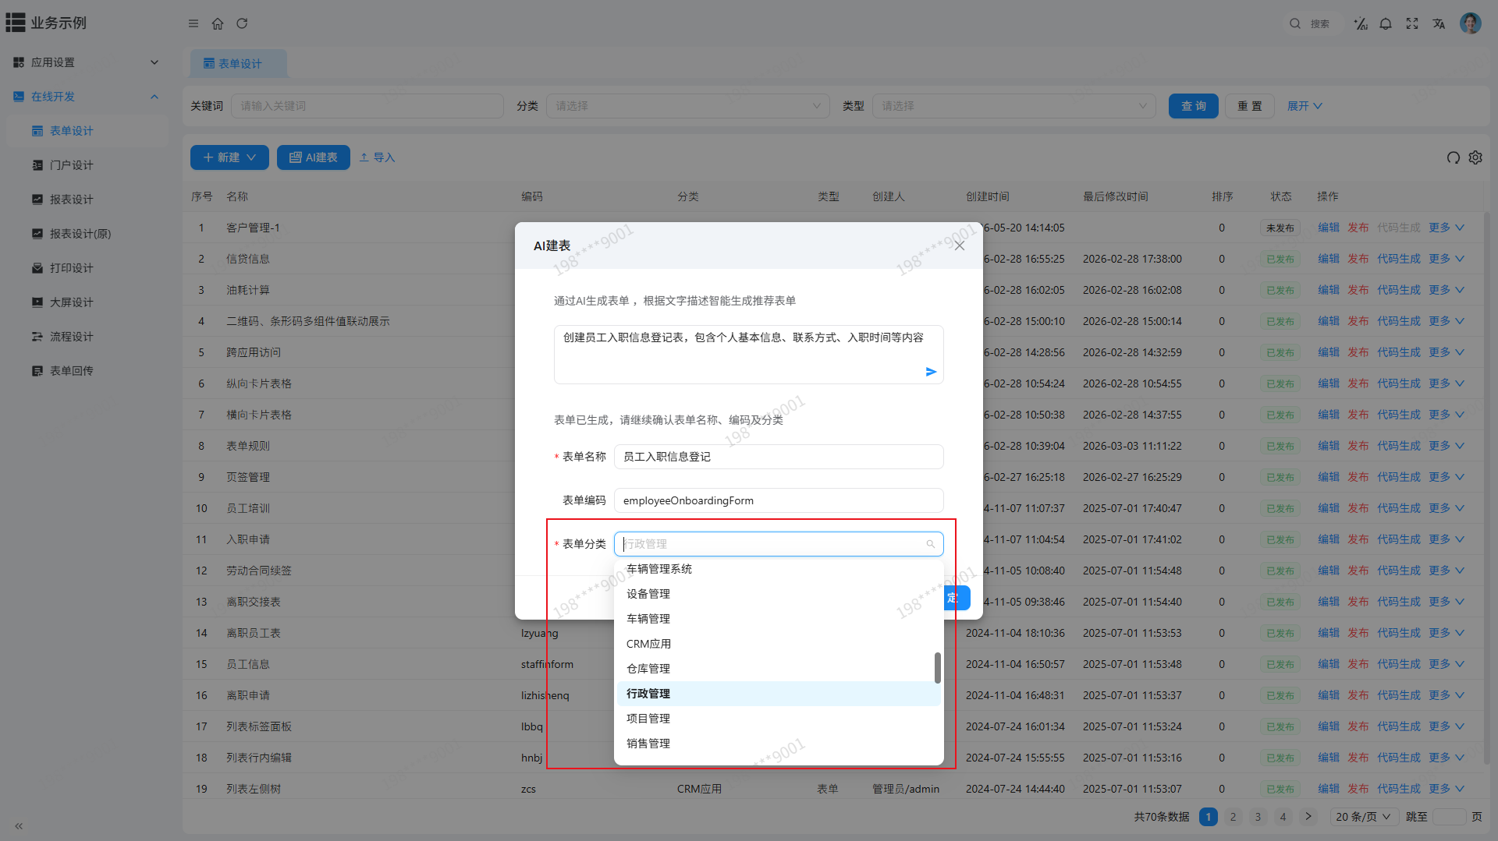Image resolution: width=1498 pixels, height=841 pixels.
Task: Click 代码生成 for 跨应用访问 row
Action: tap(1399, 352)
